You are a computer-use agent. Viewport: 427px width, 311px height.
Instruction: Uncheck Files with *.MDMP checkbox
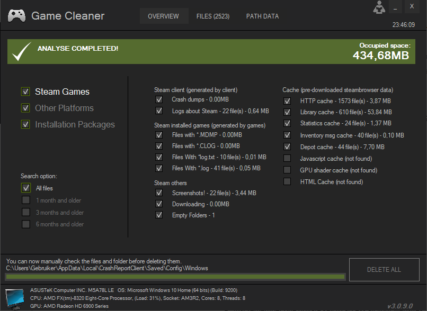click(159, 135)
